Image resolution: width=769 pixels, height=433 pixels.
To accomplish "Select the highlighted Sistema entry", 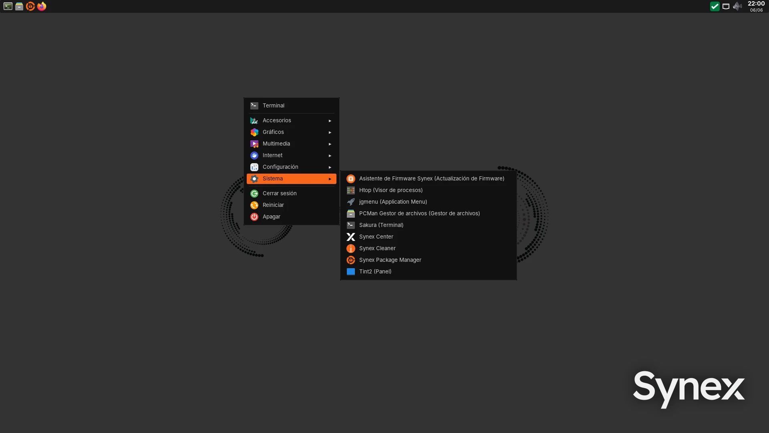I will tap(292, 179).
